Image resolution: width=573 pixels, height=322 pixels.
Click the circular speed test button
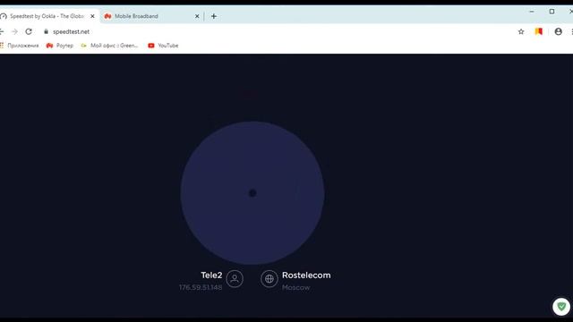(x=252, y=193)
